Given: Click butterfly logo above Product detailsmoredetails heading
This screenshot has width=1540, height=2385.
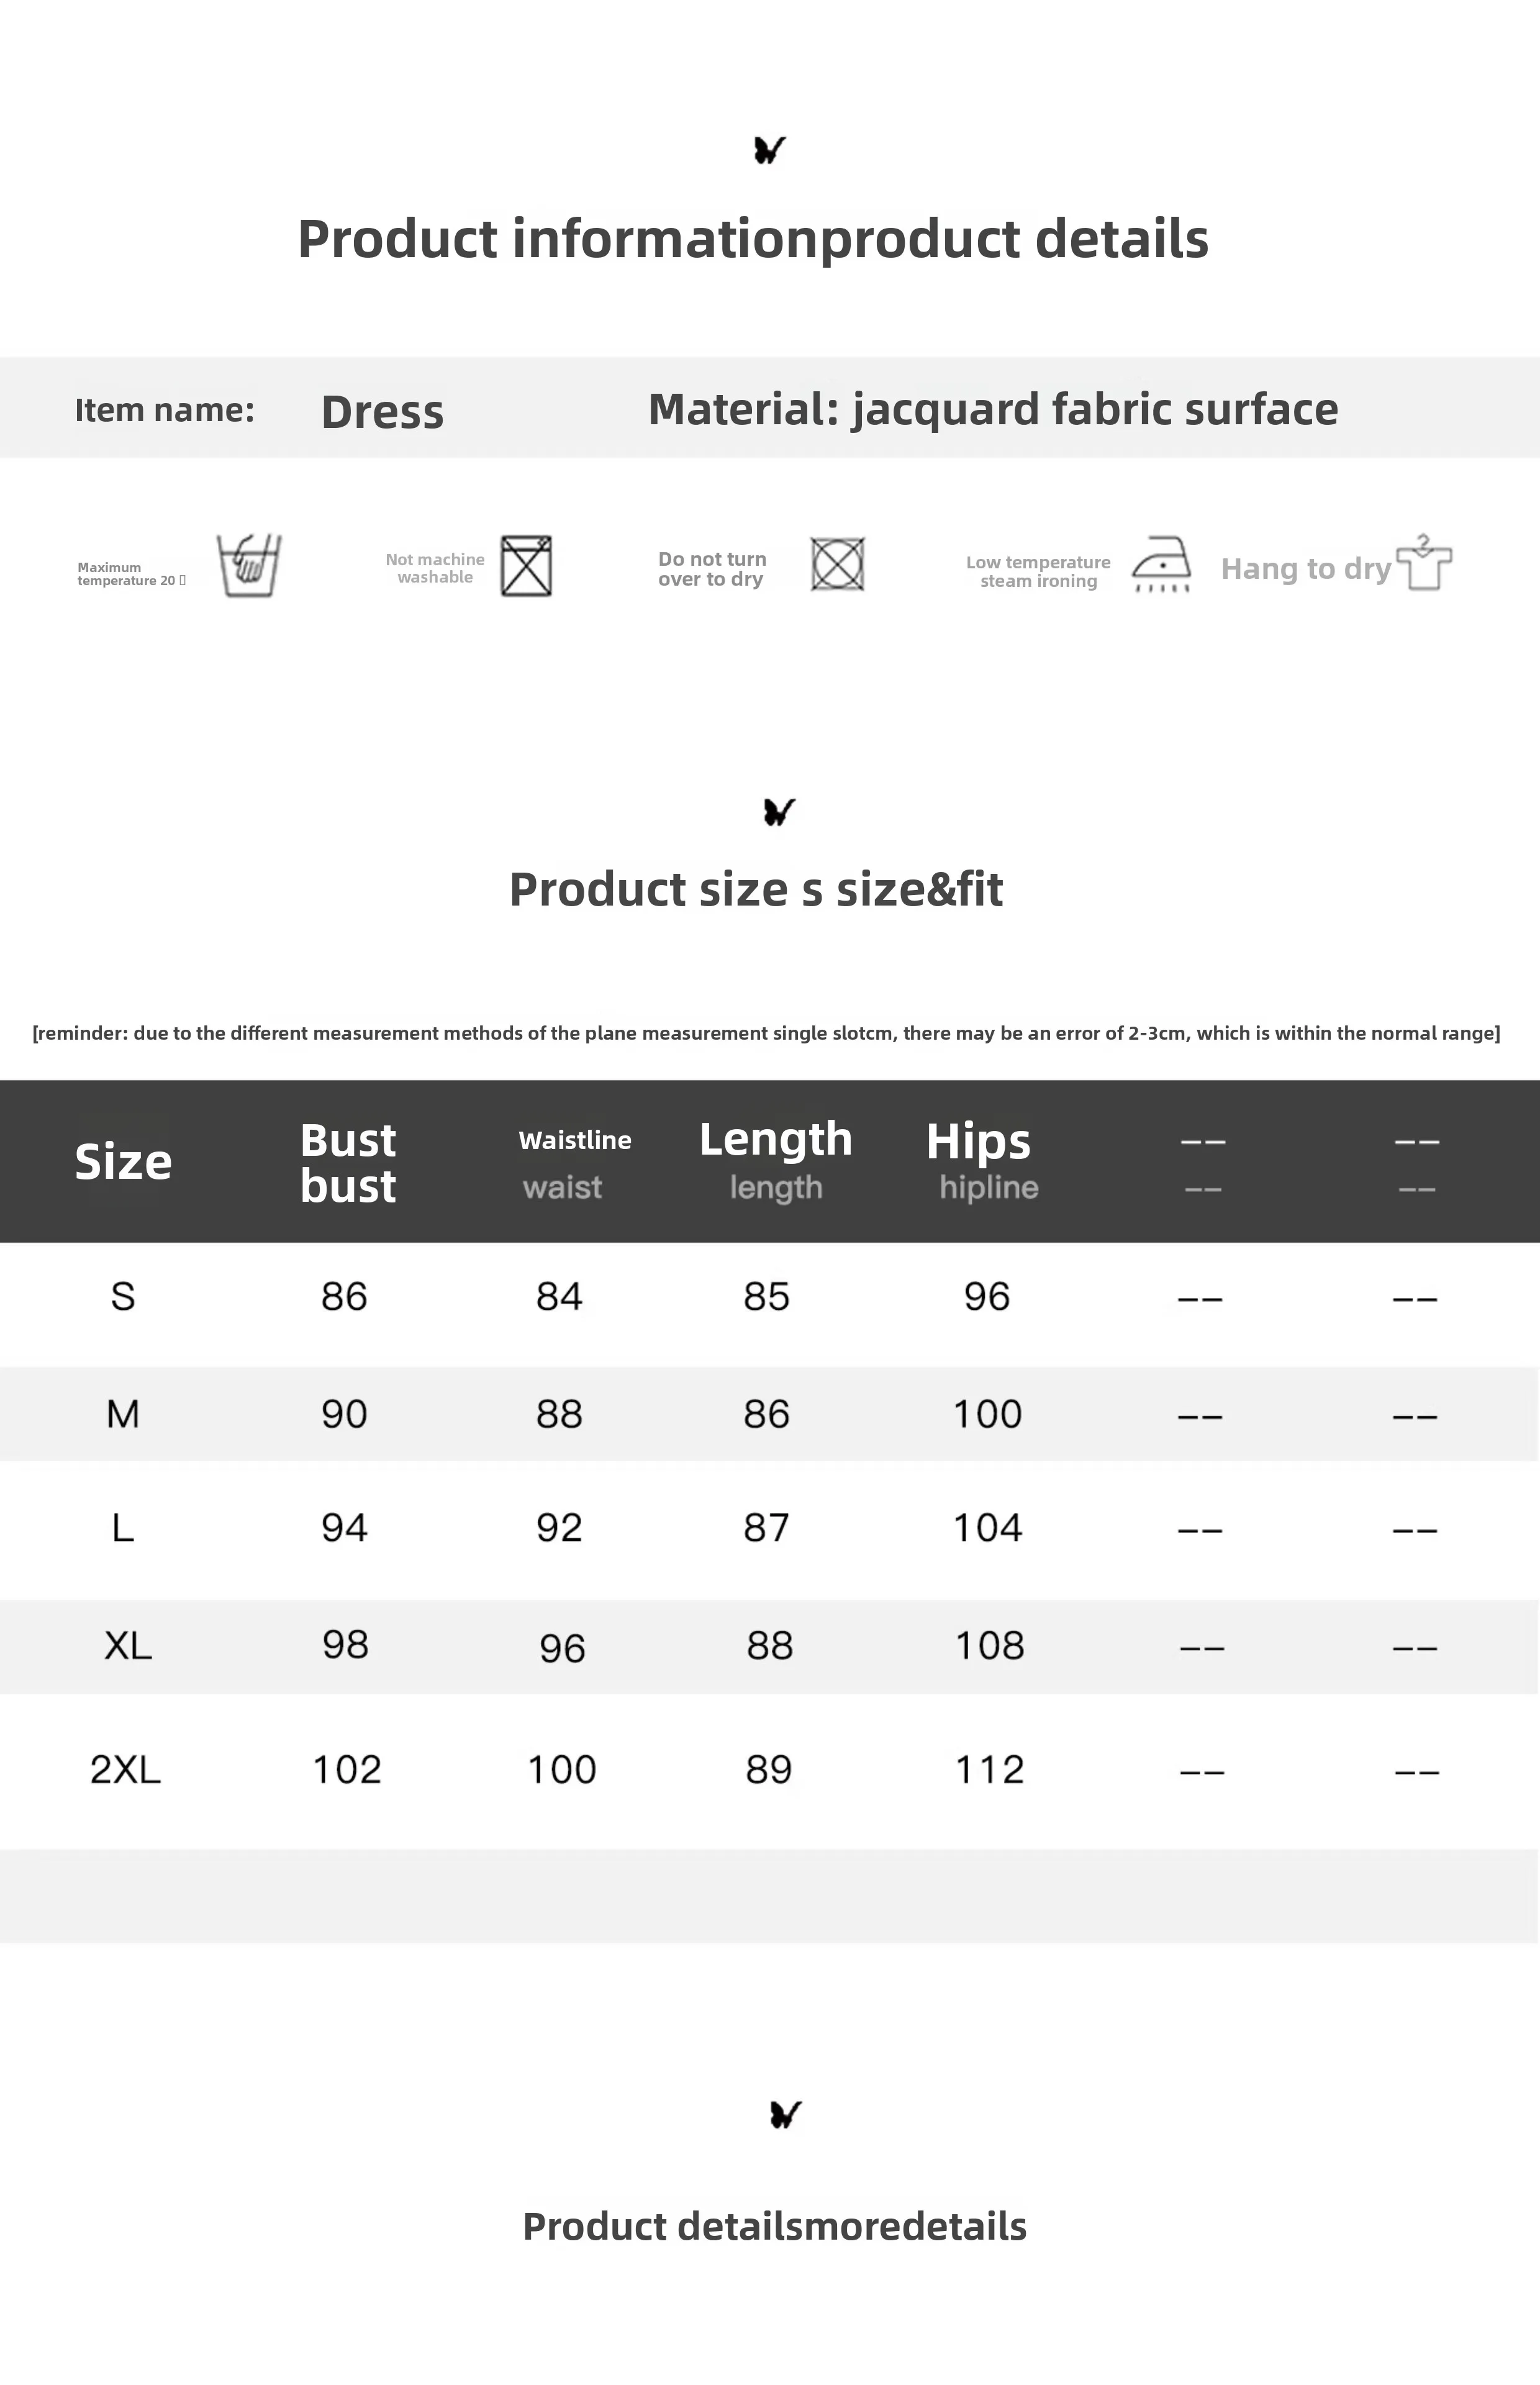Looking at the screenshot, I should pos(786,2114).
